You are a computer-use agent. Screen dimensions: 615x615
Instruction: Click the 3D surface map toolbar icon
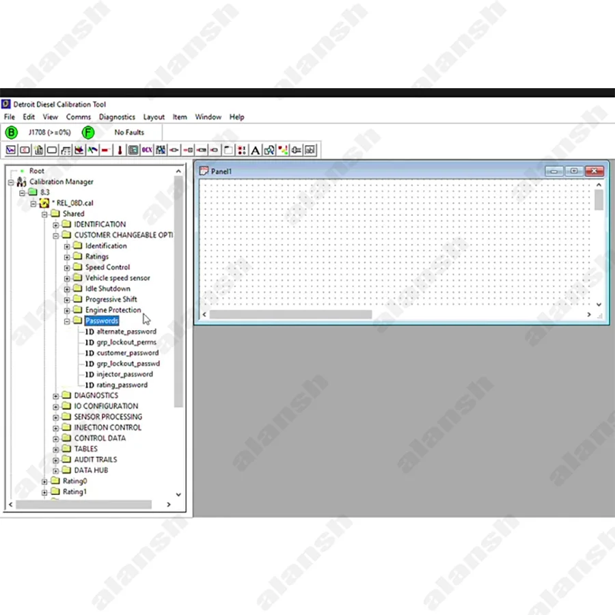click(x=79, y=150)
